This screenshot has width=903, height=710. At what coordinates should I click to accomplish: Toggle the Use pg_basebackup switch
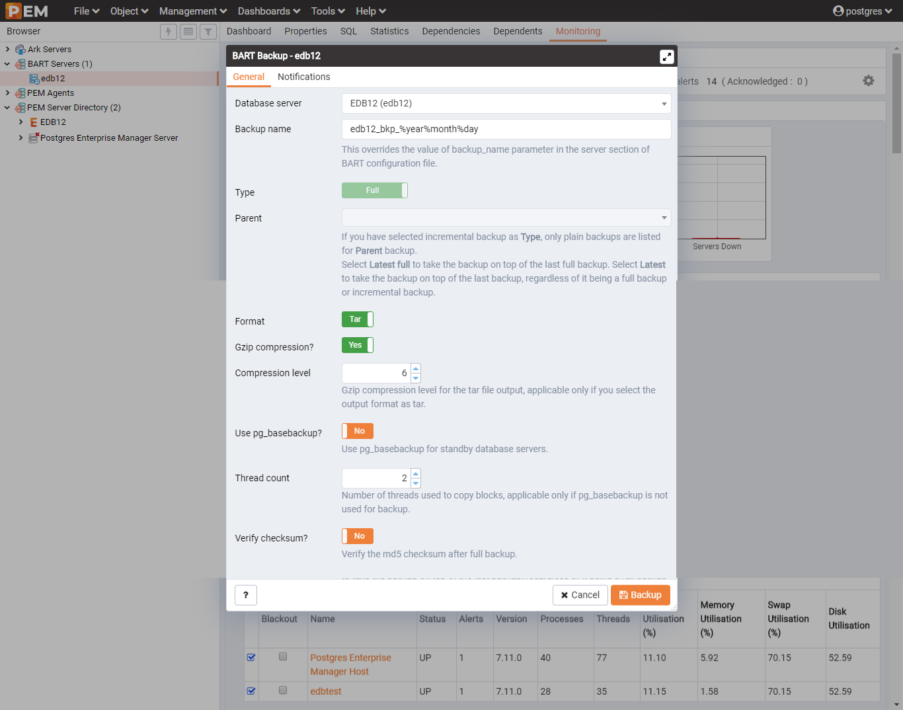[x=358, y=431]
